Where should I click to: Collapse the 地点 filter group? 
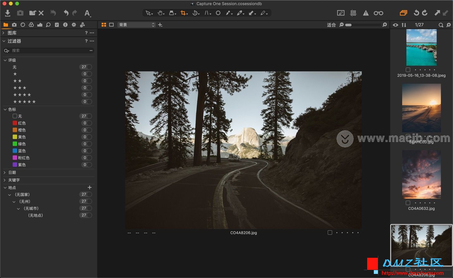point(5,188)
